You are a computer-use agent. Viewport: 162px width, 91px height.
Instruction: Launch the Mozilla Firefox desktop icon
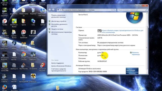tap(5, 88)
